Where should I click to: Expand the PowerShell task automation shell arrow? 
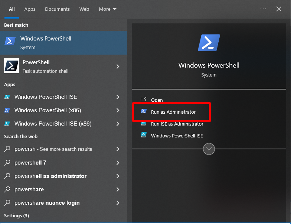118,66
